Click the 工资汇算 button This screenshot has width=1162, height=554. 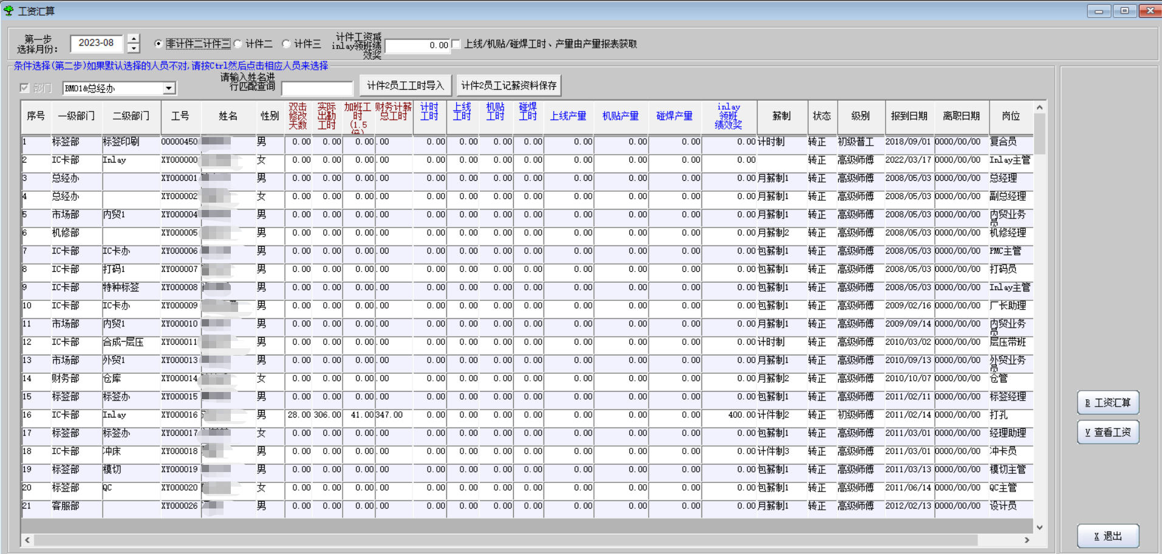1108,403
